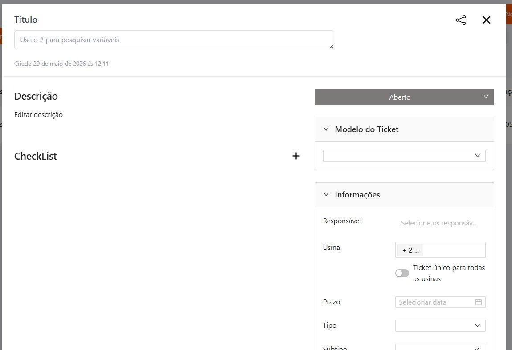Click the Prazo label
Screen dimensions: 512x350
[x=332, y=302]
